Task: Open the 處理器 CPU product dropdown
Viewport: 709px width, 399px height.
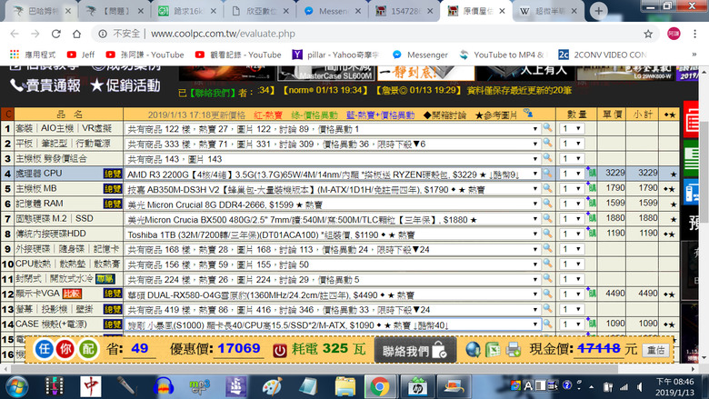Action: click(333, 174)
